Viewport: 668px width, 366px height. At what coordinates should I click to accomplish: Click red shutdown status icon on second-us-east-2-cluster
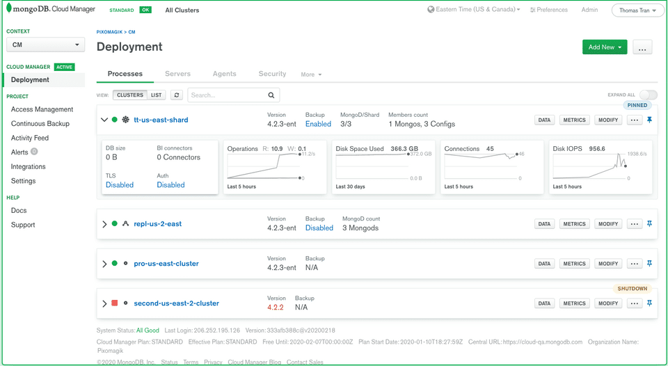(114, 303)
